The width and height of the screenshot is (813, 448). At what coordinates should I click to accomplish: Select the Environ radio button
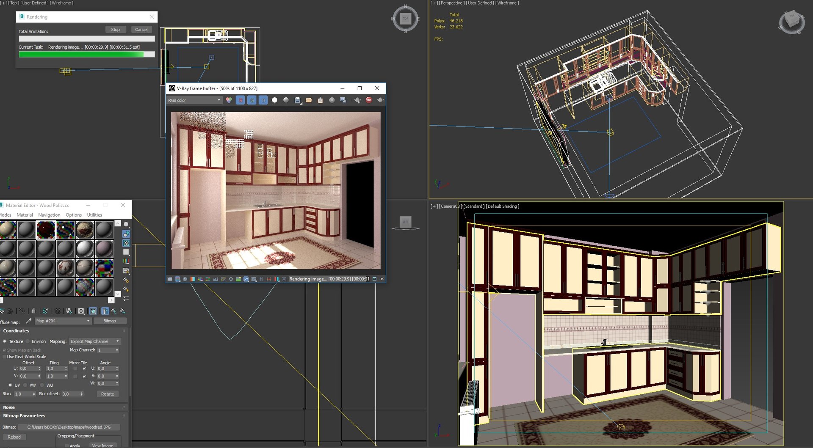[x=28, y=341]
